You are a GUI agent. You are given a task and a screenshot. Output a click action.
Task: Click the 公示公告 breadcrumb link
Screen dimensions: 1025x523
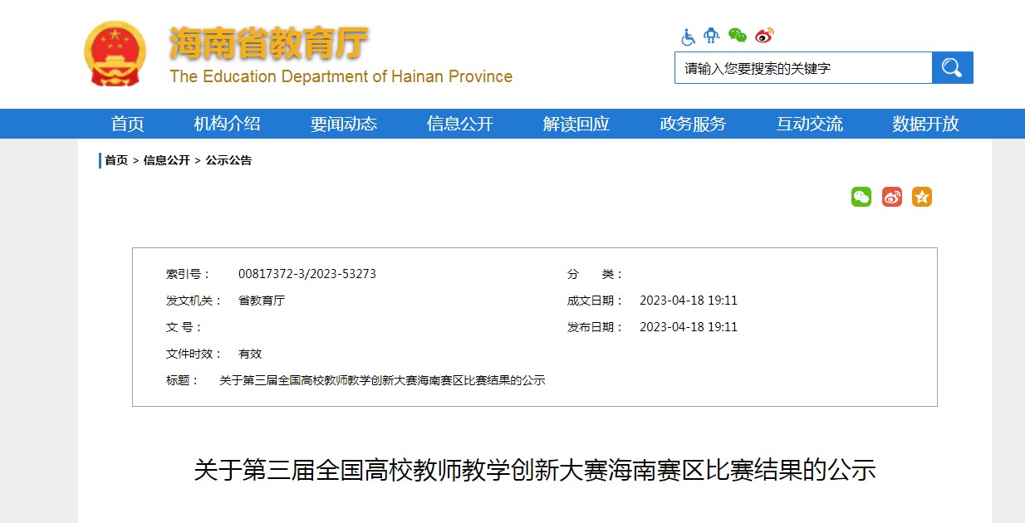coord(228,160)
